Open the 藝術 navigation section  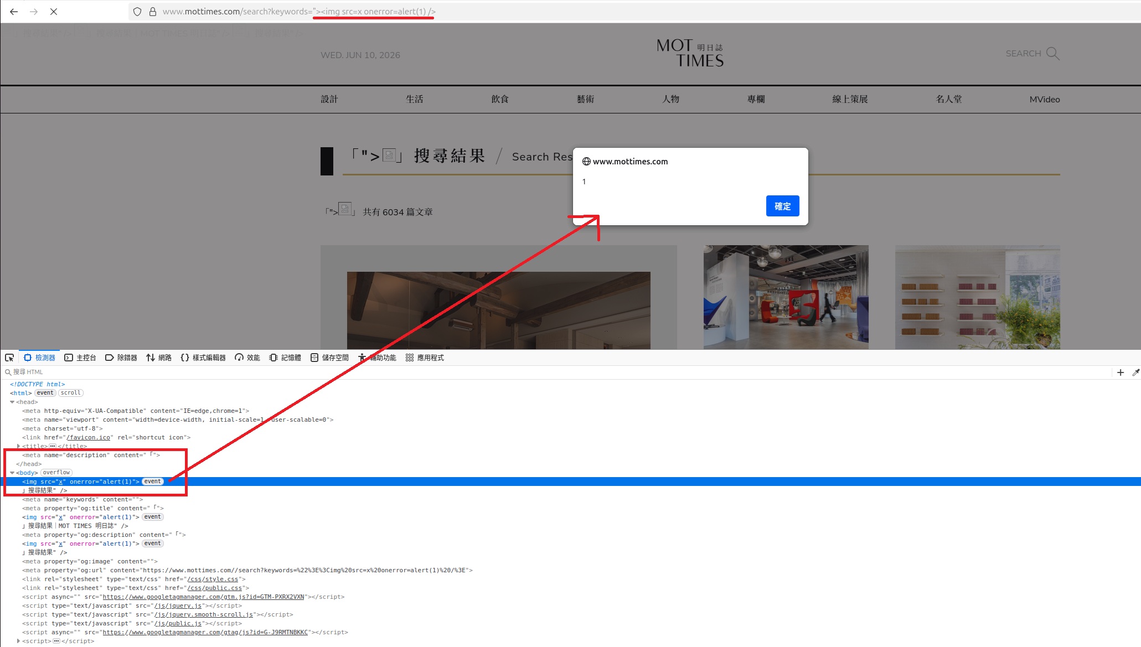(x=585, y=99)
